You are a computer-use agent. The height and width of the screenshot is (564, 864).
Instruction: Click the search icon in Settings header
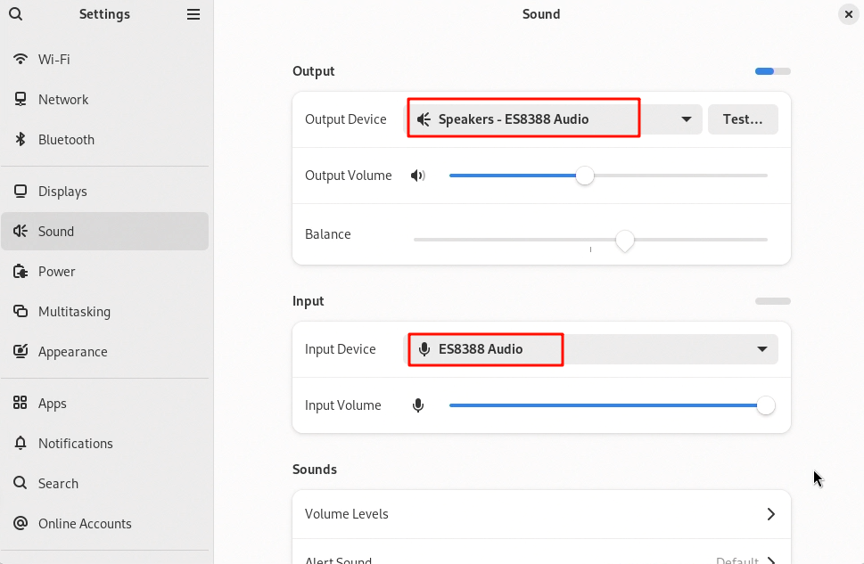15,14
